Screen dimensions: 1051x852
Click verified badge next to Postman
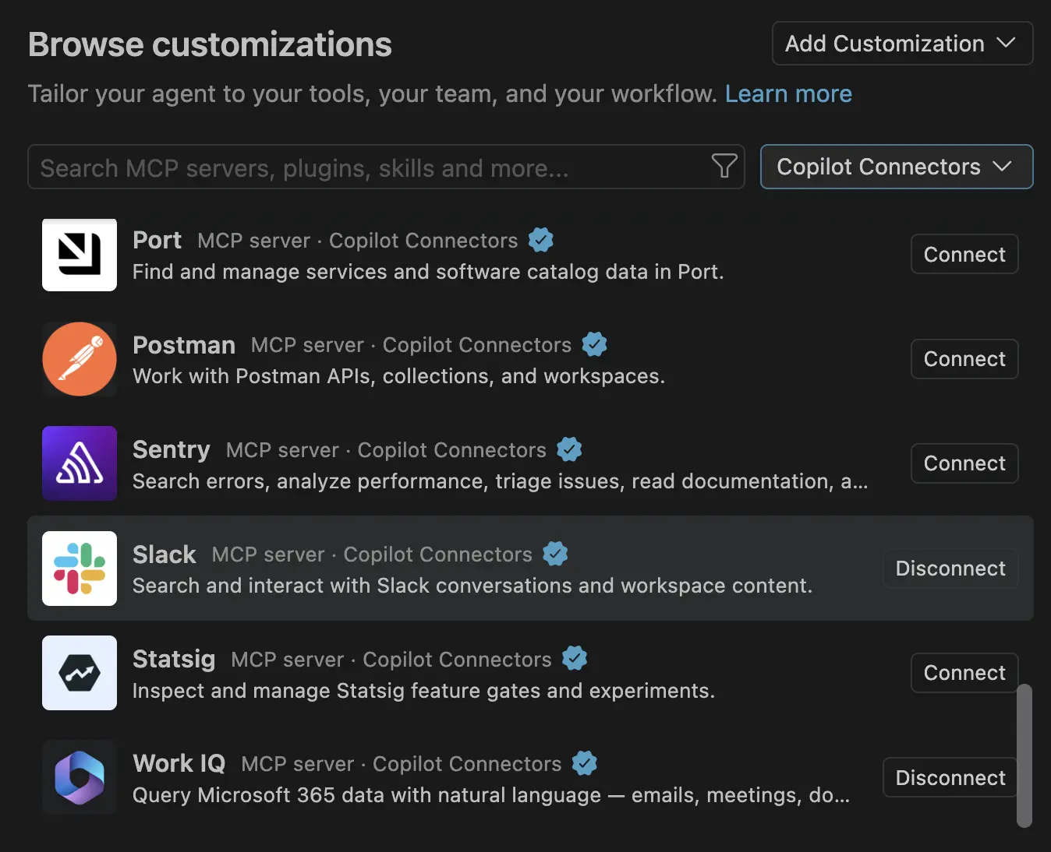point(595,344)
